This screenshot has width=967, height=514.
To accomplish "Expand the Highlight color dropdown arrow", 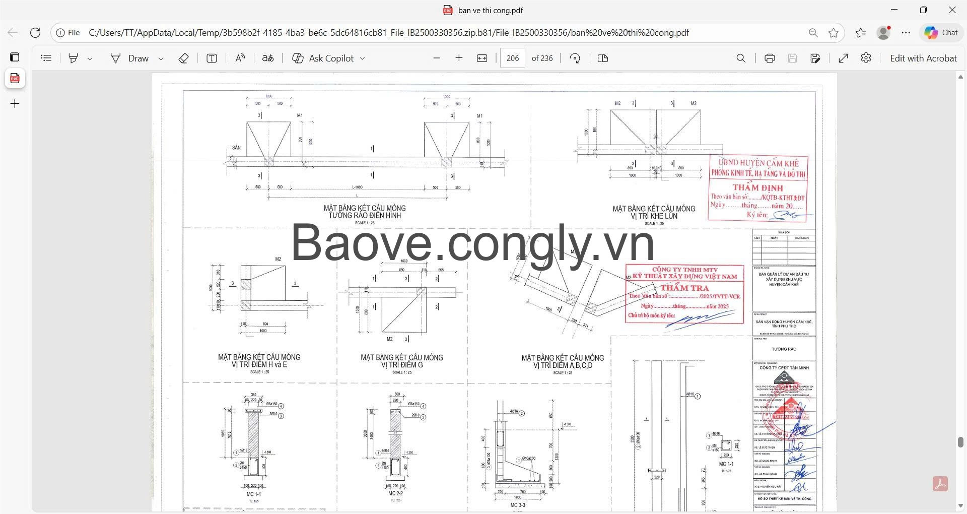I will (90, 59).
